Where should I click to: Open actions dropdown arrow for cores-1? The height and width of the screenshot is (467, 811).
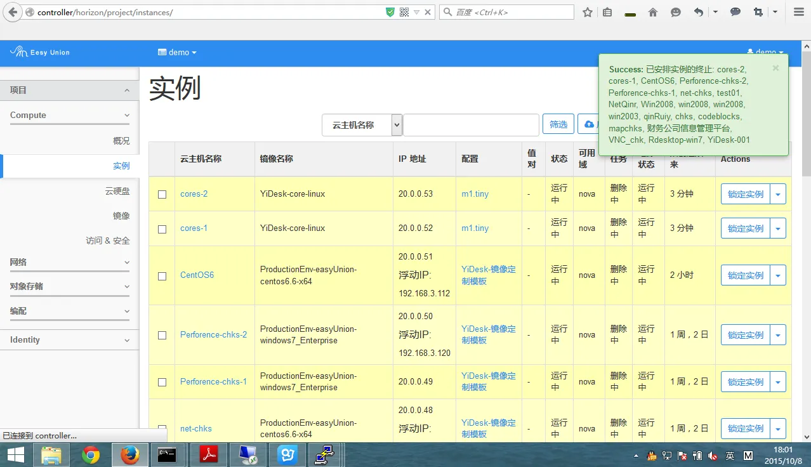[x=778, y=228]
